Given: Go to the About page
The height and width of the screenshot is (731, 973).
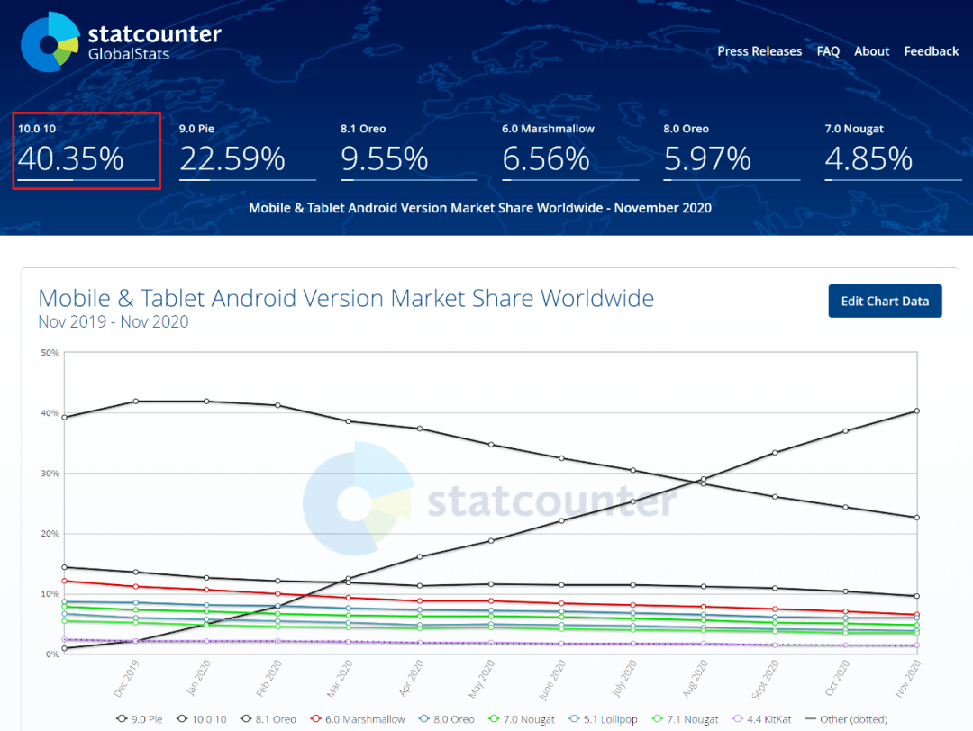Looking at the screenshot, I should click(x=871, y=51).
